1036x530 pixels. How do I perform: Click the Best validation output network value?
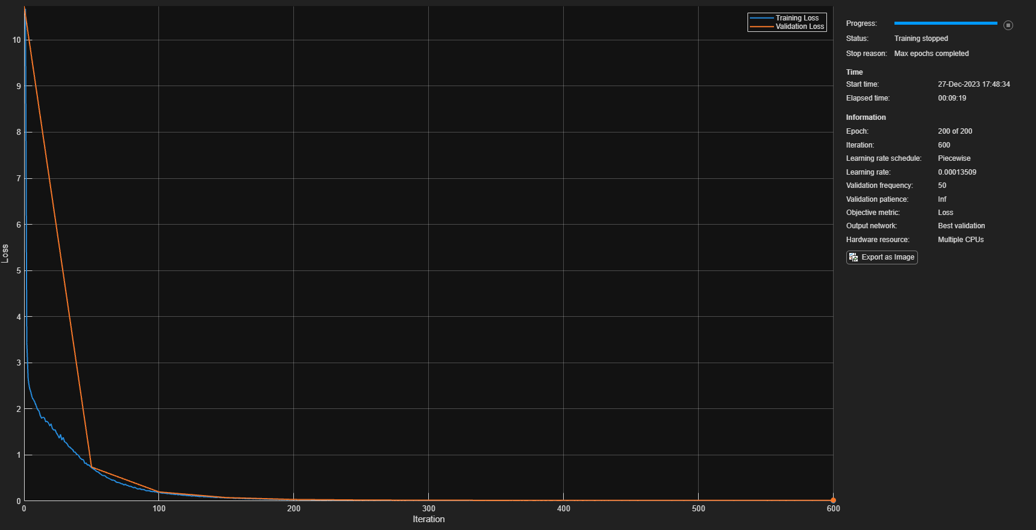tap(961, 226)
